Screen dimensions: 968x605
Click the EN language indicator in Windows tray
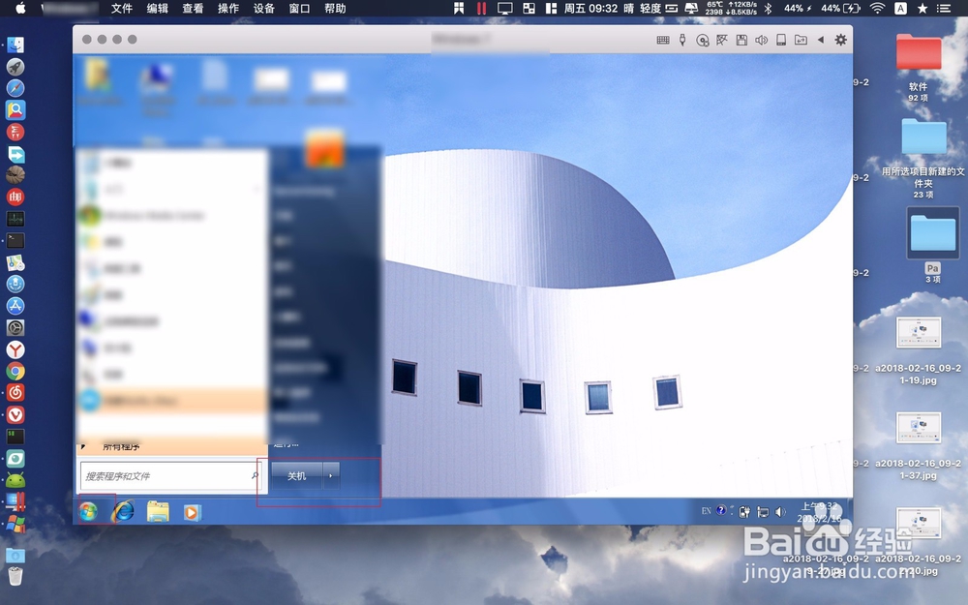[x=707, y=511]
